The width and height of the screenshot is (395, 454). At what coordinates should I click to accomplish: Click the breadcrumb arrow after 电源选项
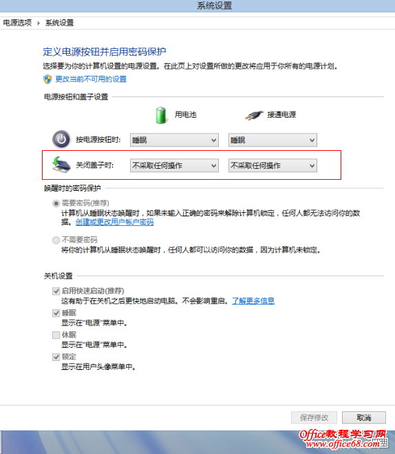[39, 23]
